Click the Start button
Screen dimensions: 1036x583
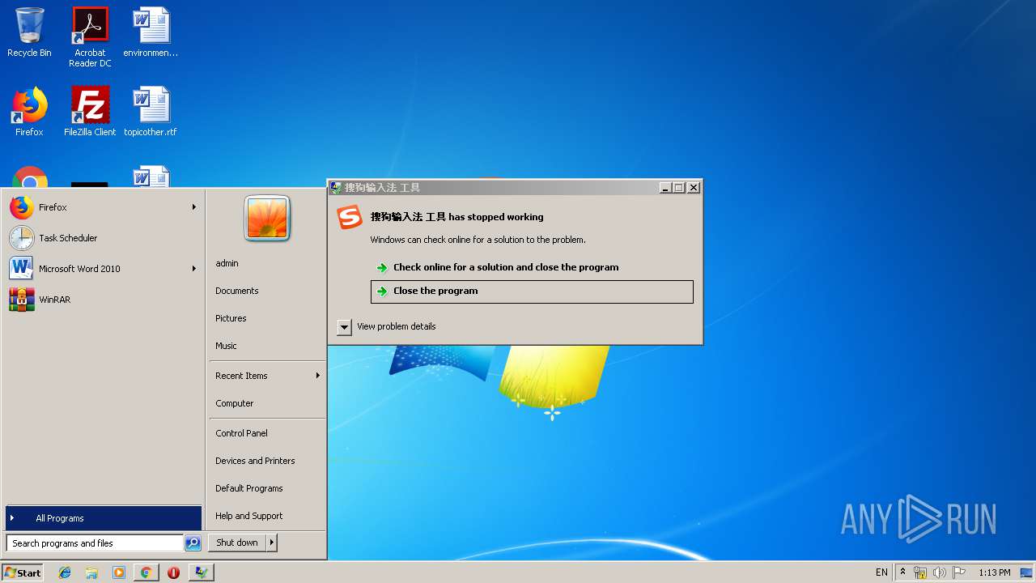[x=23, y=572]
